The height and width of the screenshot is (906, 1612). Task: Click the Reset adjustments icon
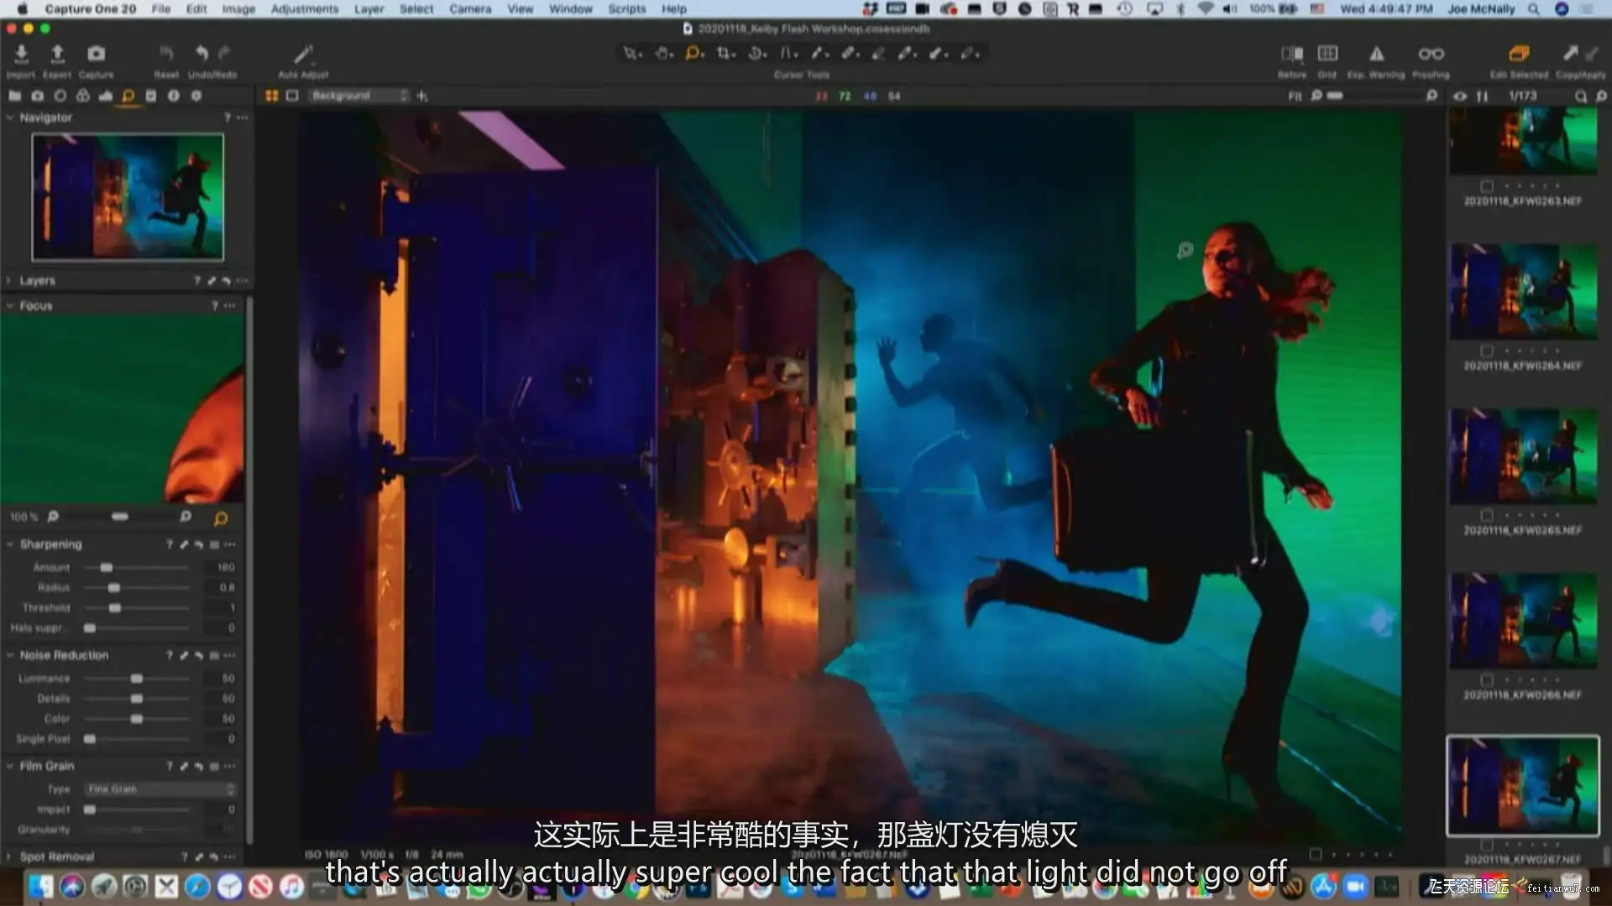[166, 55]
